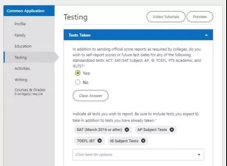Click the Preview button

pos(200,17)
